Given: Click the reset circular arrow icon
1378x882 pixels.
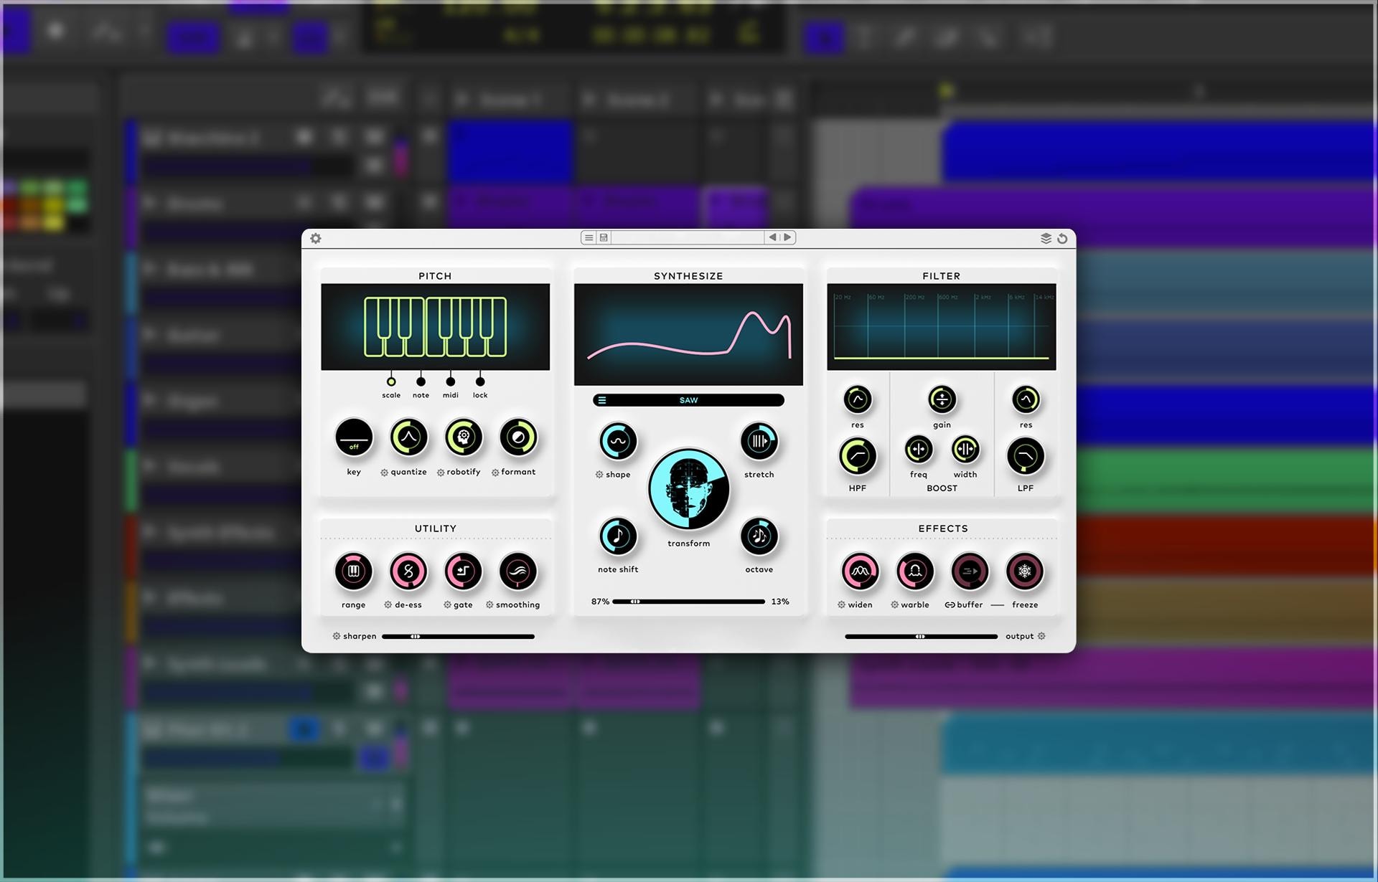Looking at the screenshot, I should tap(1062, 238).
